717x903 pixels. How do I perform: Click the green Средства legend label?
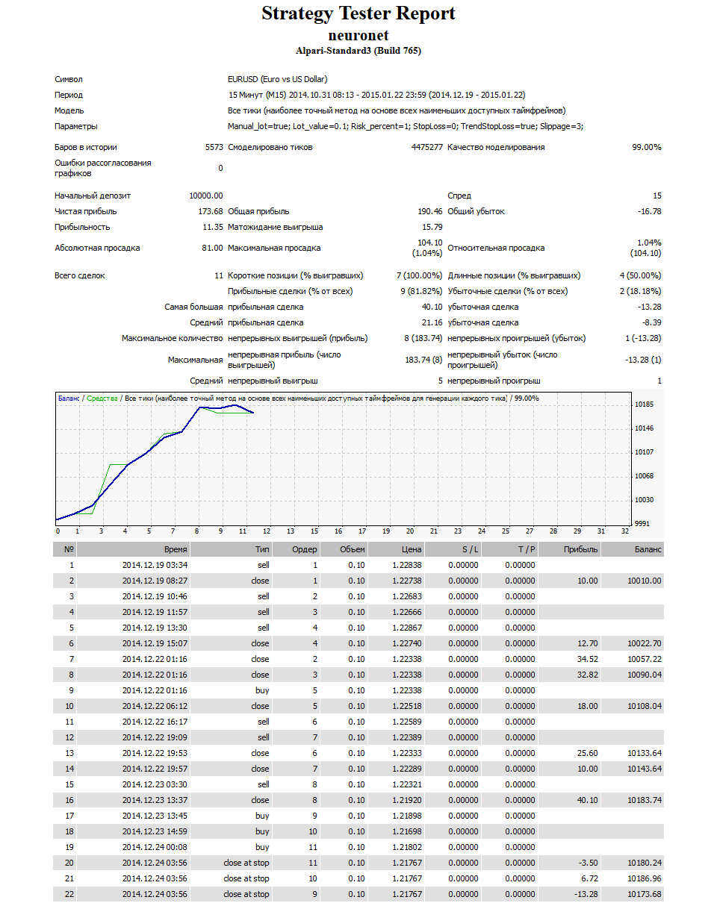click(x=102, y=399)
